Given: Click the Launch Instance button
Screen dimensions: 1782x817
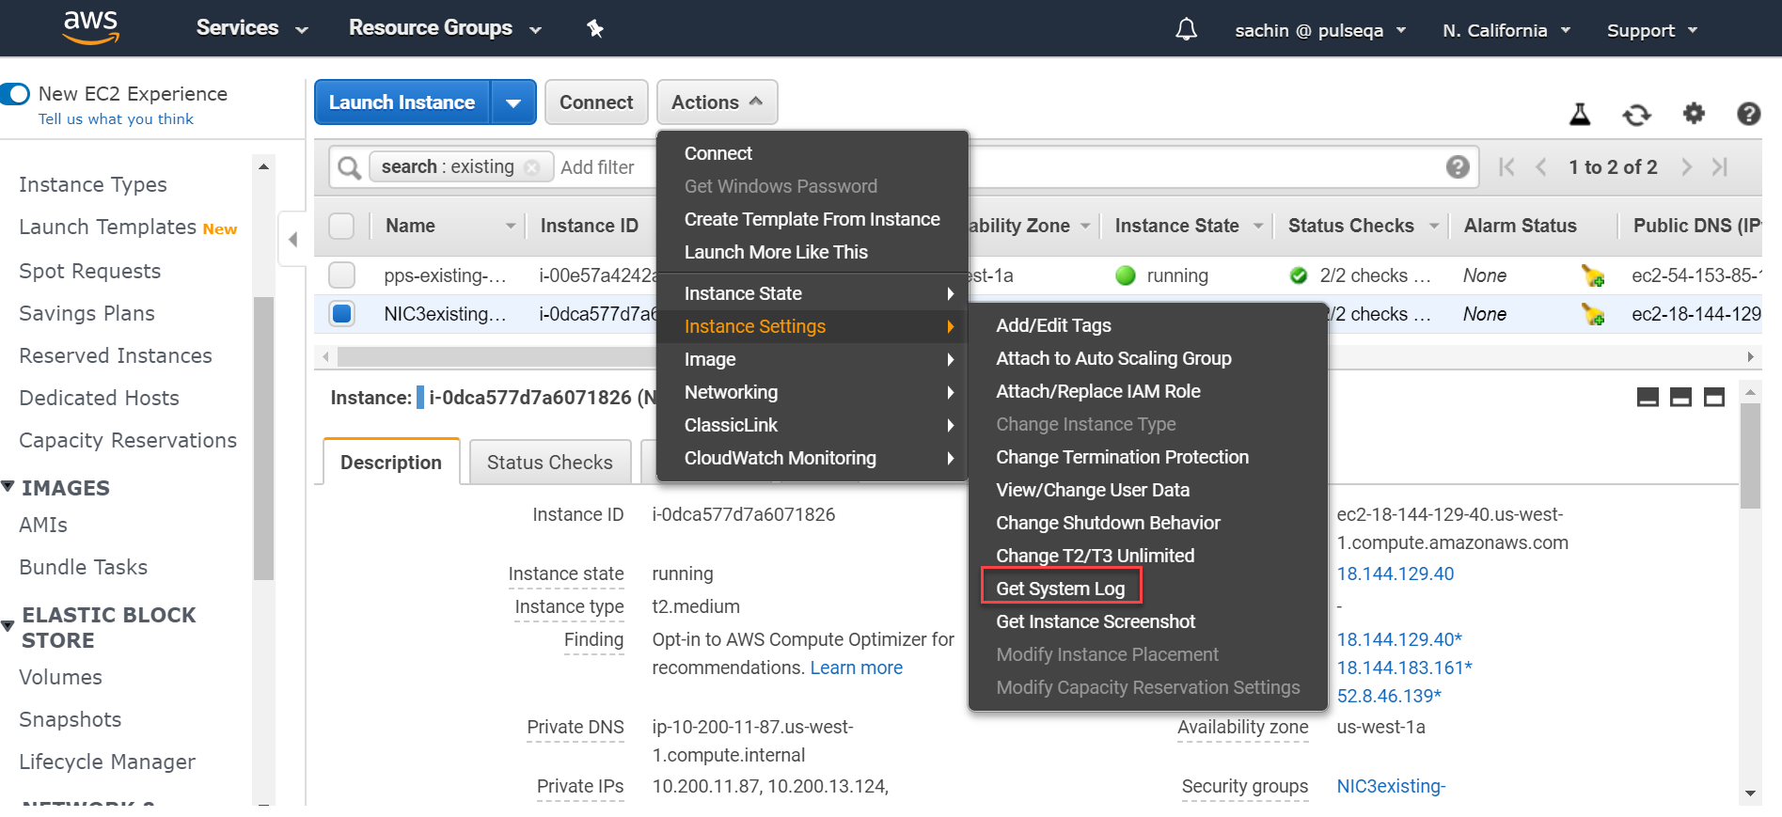Looking at the screenshot, I should (402, 102).
